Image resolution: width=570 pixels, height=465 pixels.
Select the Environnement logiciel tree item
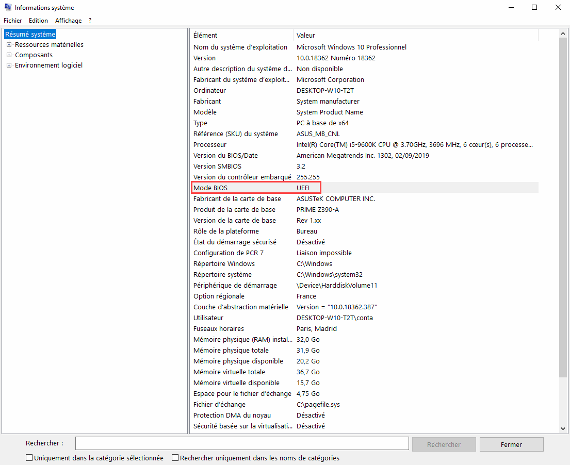tap(48, 65)
